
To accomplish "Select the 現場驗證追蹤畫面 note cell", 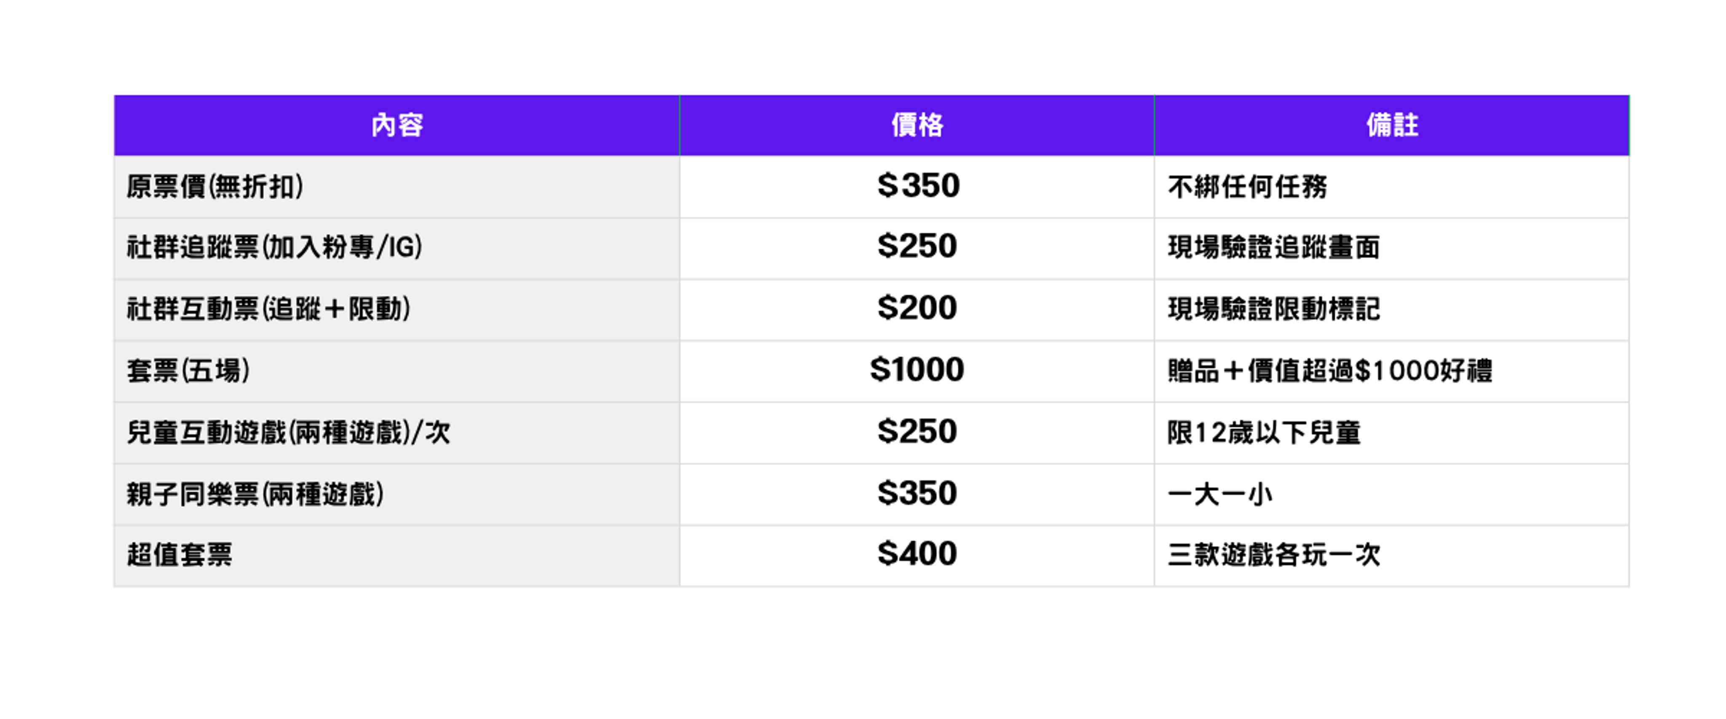I will point(1392,249).
